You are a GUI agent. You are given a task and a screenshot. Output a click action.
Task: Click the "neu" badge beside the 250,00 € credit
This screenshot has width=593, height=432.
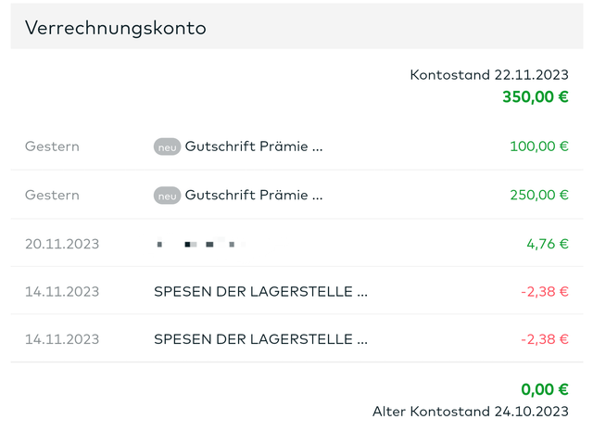click(167, 196)
